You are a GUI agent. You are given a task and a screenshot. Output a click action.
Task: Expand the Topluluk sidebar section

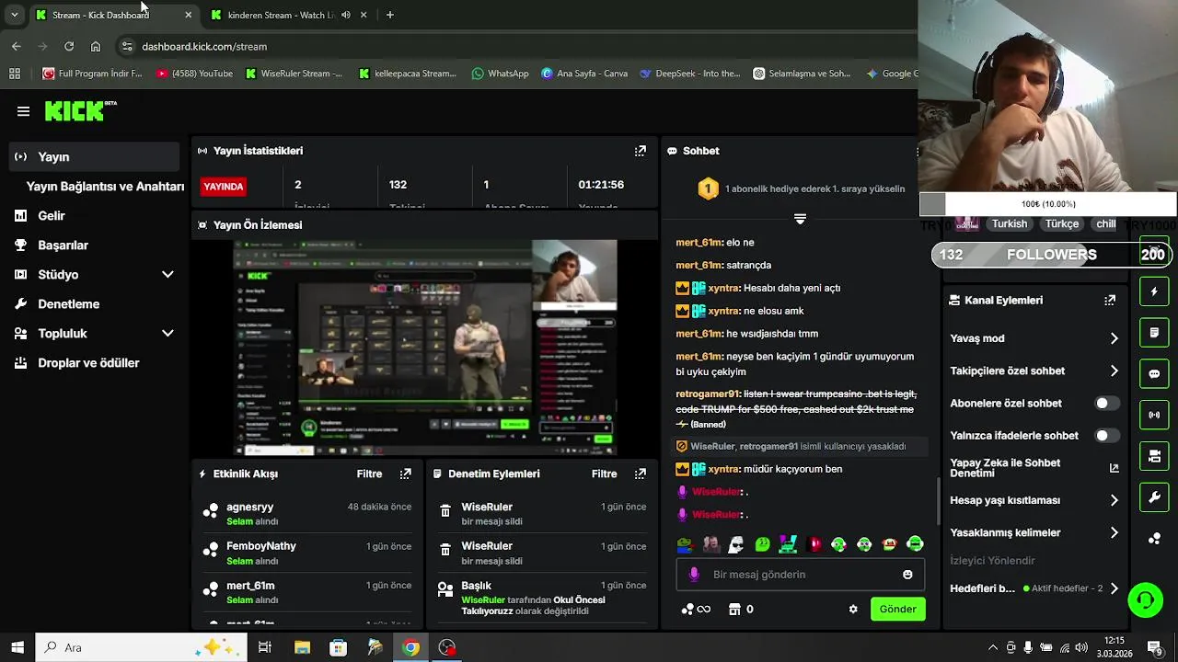(167, 334)
